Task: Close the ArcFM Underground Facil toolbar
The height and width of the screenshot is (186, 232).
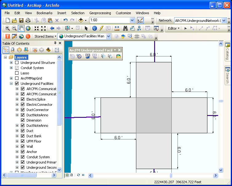Action: 119,50
